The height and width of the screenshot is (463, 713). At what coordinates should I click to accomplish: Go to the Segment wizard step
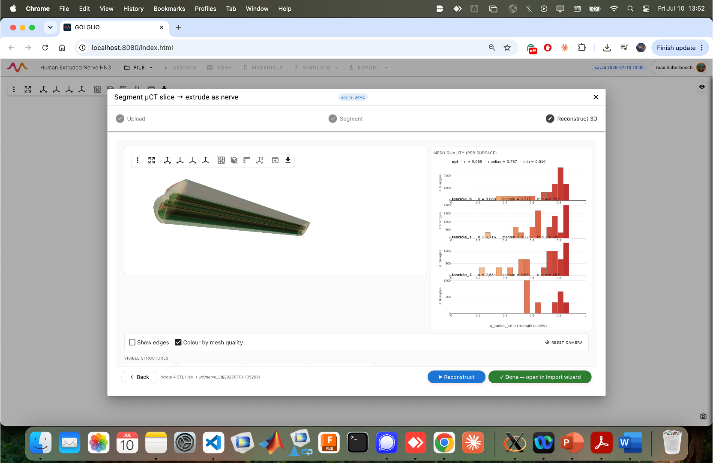(x=346, y=119)
